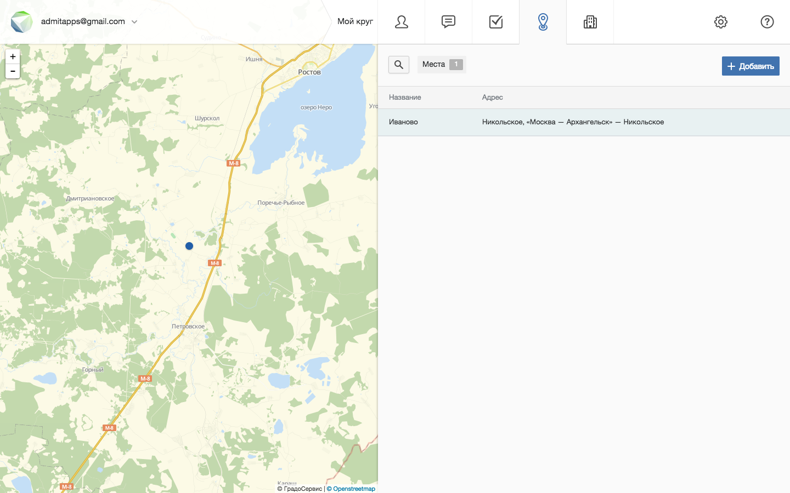Open help question mark icon

pyautogui.click(x=767, y=22)
